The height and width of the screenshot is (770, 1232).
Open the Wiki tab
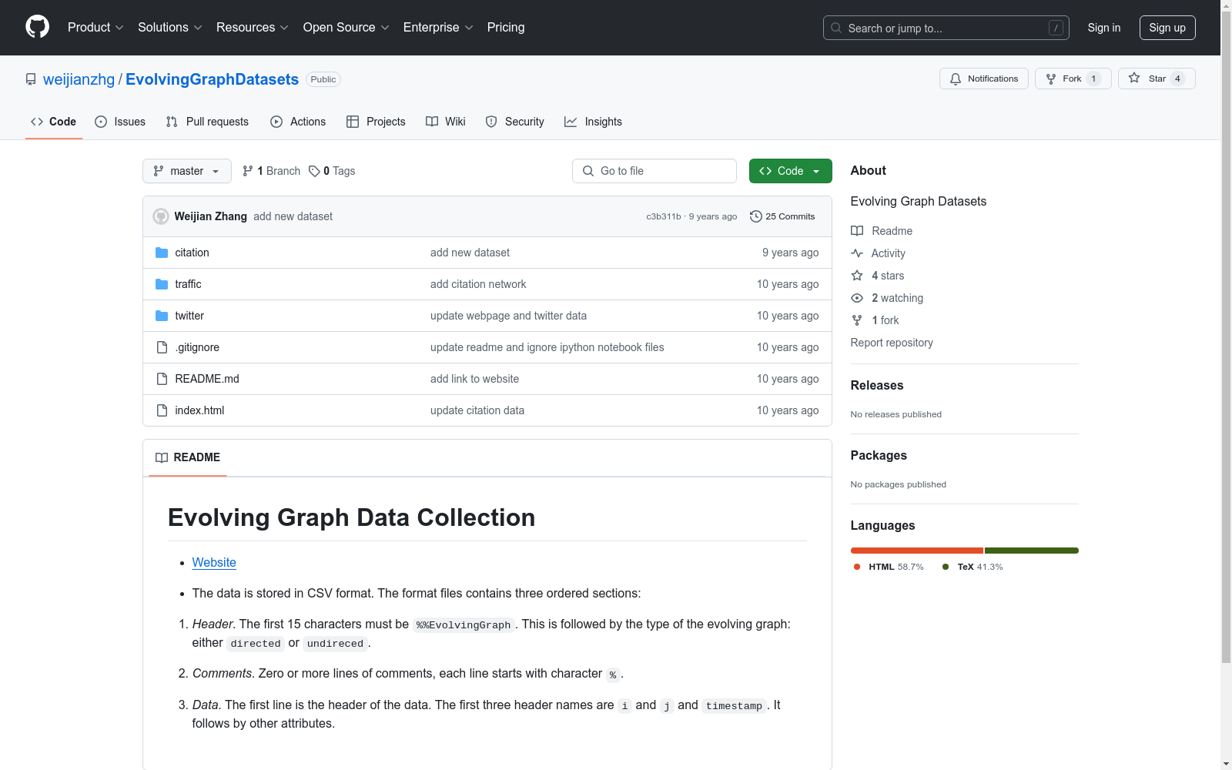(x=446, y=122)
